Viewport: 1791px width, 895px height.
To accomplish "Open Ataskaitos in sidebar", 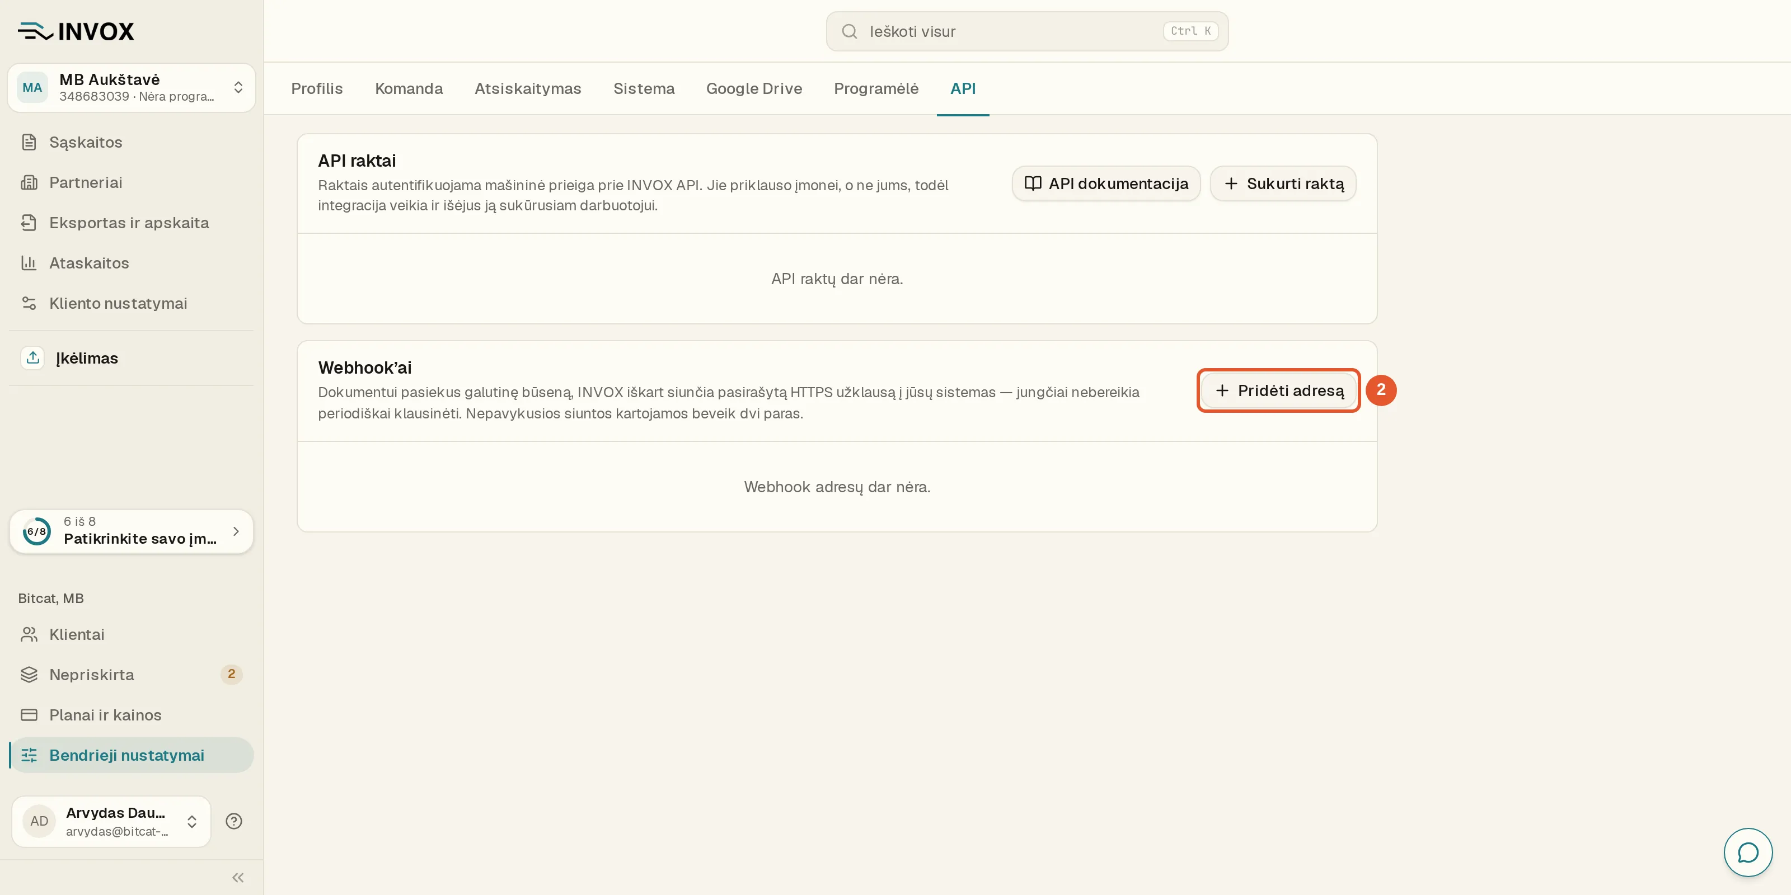I will coord(132,263).
